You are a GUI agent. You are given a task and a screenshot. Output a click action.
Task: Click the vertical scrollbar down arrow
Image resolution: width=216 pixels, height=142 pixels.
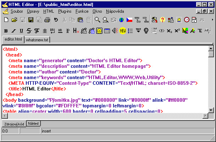pos(211,110)
